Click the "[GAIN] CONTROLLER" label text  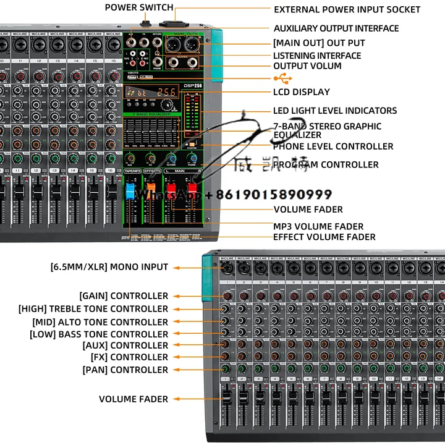click(x=124, y=296)
